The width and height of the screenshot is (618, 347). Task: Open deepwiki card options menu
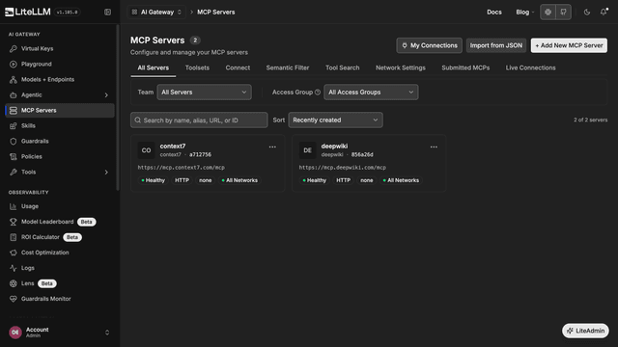[434, 147]
